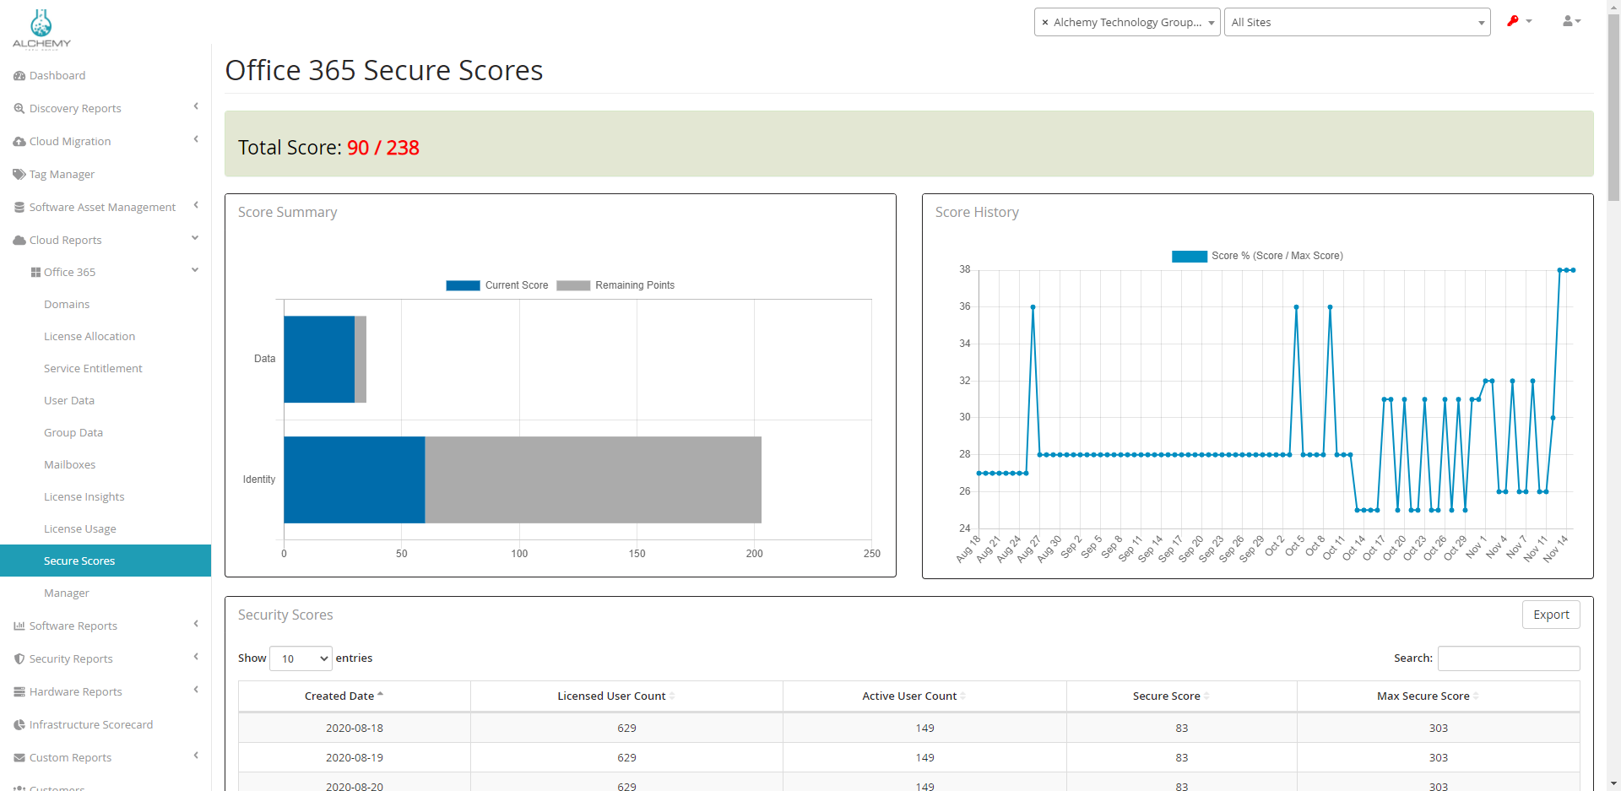Click the Export button
Viewport: 1621px width, 791px height.
[1551, 615]
